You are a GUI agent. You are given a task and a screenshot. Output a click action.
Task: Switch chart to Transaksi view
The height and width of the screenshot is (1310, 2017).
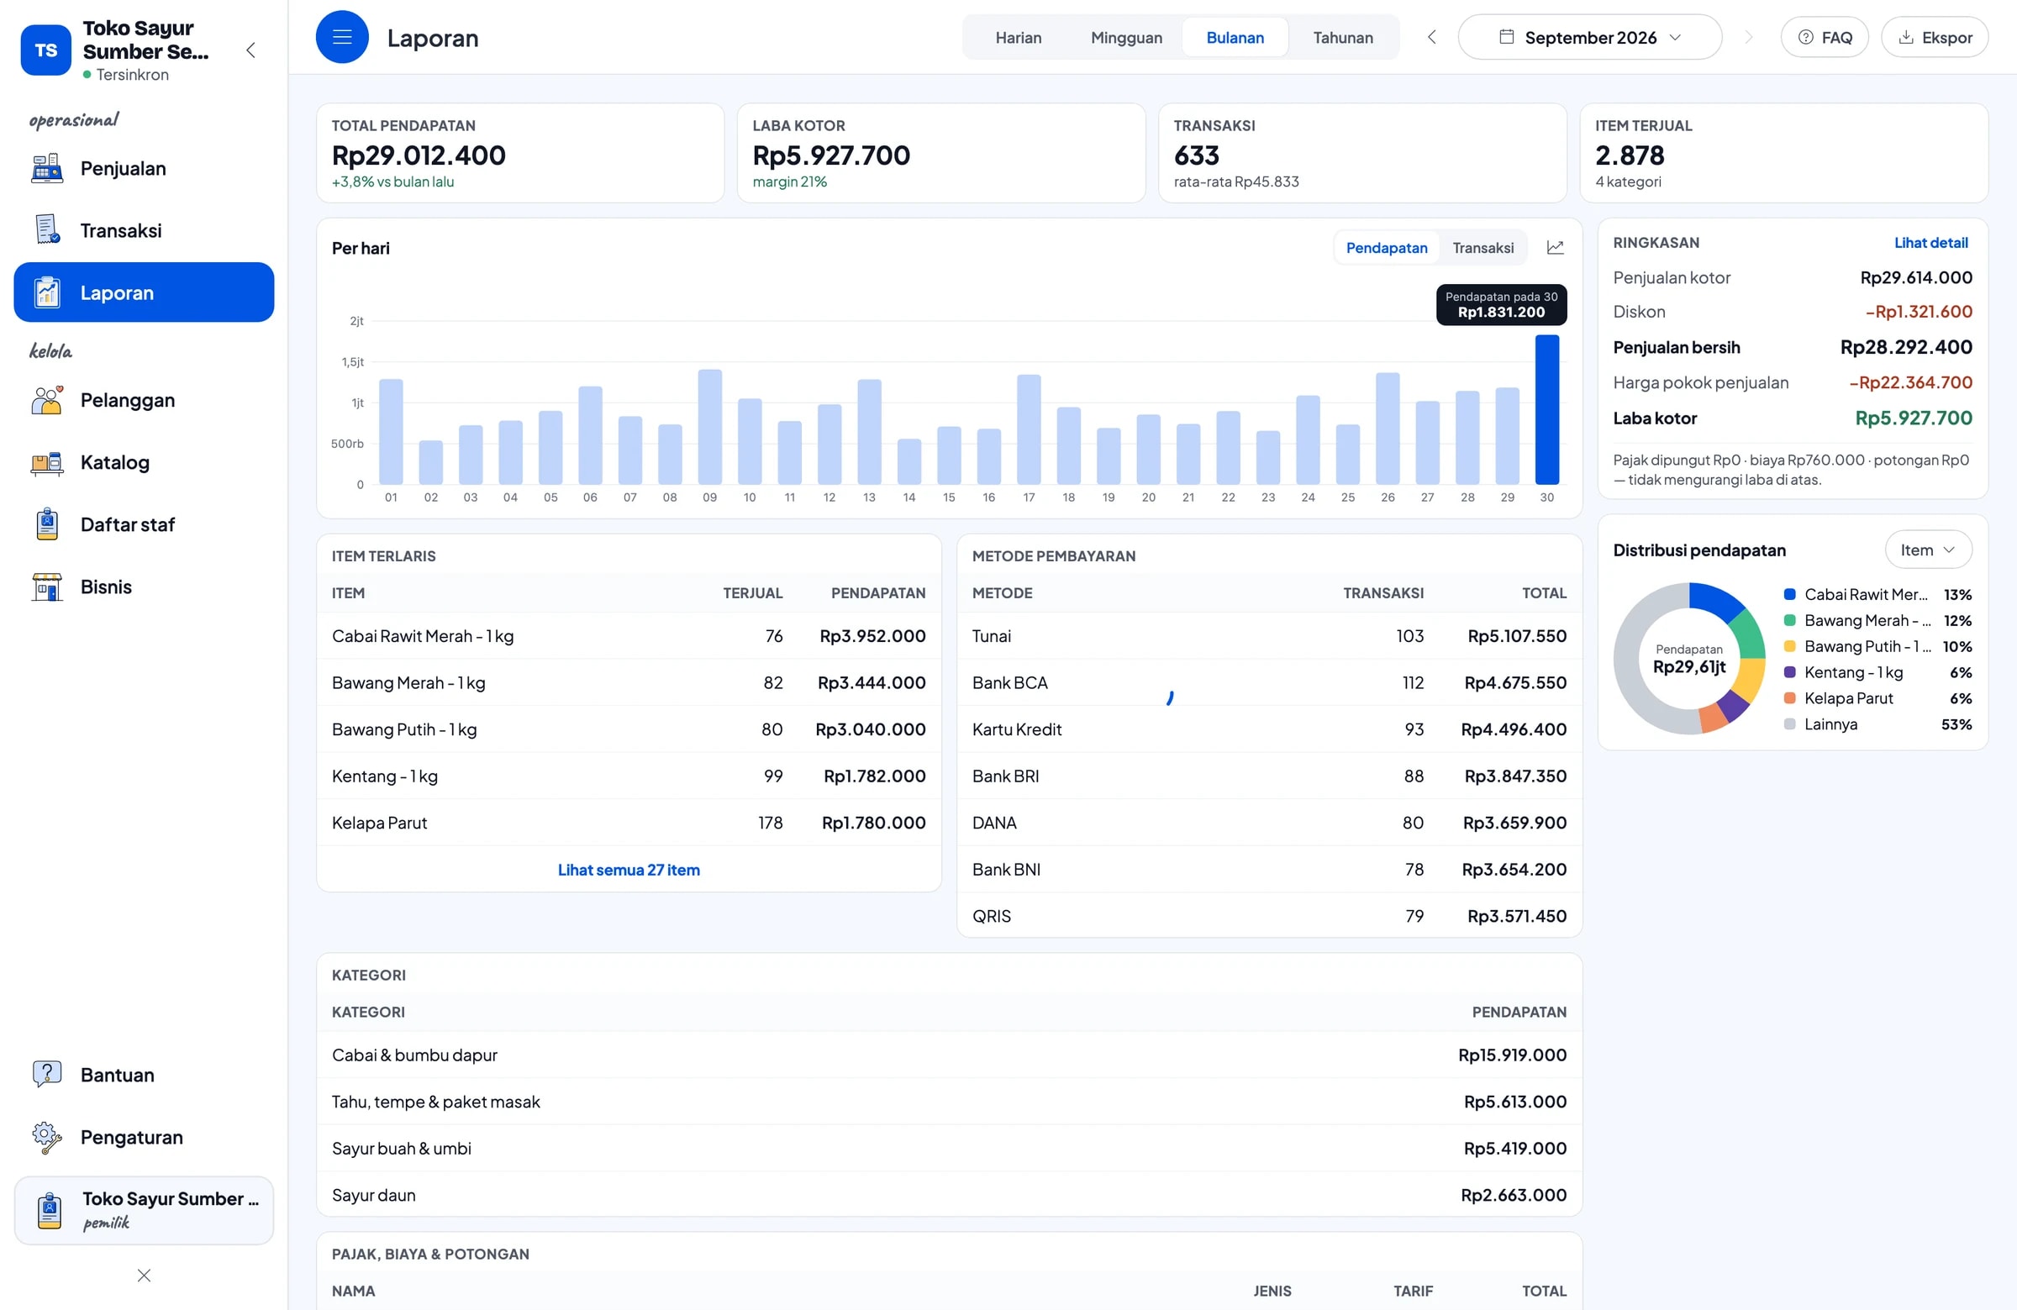1483,247
